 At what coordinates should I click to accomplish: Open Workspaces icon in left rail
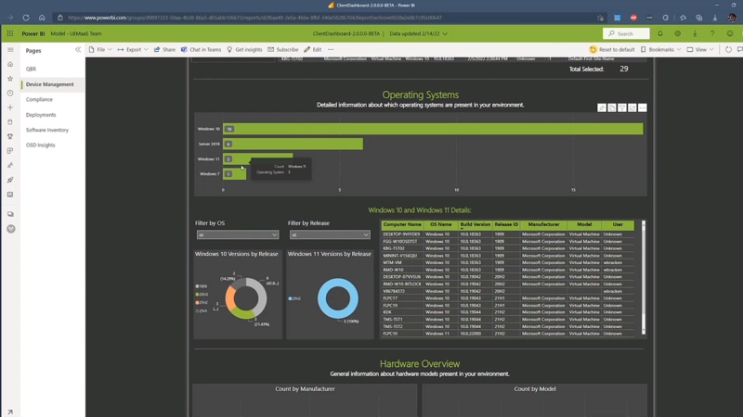pyautogui.click(x=10, y=214)
